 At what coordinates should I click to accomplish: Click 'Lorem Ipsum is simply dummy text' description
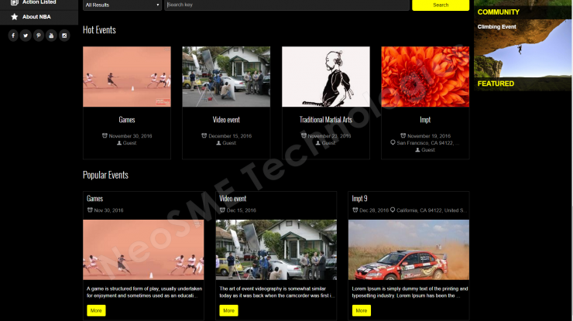point(410,292)
